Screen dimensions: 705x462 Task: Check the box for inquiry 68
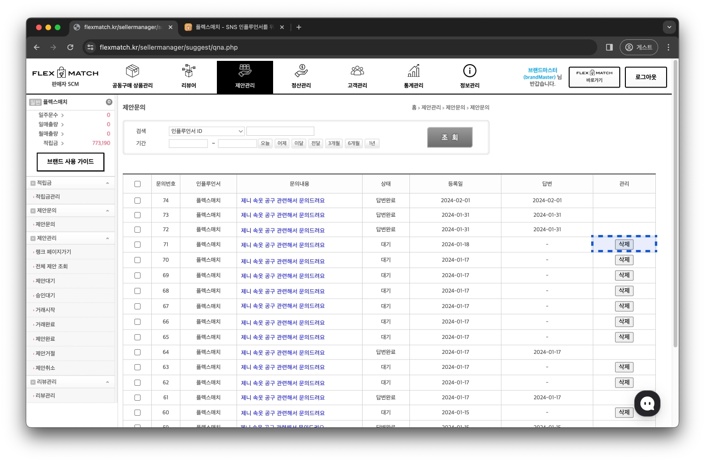pyautogui.click(x=137, y=291)
